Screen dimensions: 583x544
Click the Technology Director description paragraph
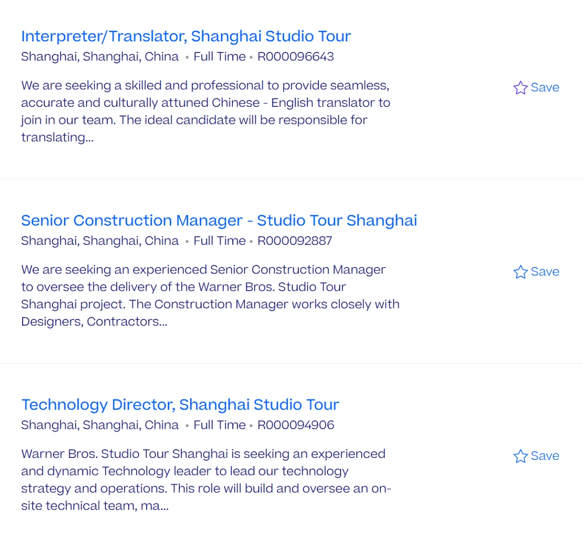click(x=206, y=480)
